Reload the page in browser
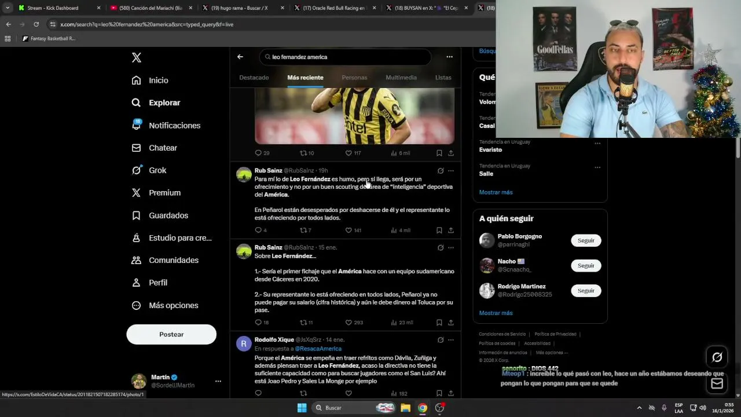Image resolution: width=741 pixels, height=417 pixels. (36, 24)
